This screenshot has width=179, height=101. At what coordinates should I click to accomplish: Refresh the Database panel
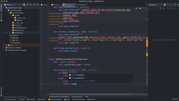click(157, 8)
